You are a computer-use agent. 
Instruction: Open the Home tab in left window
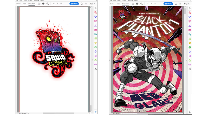pyautogui.click(x=18, y=4)
